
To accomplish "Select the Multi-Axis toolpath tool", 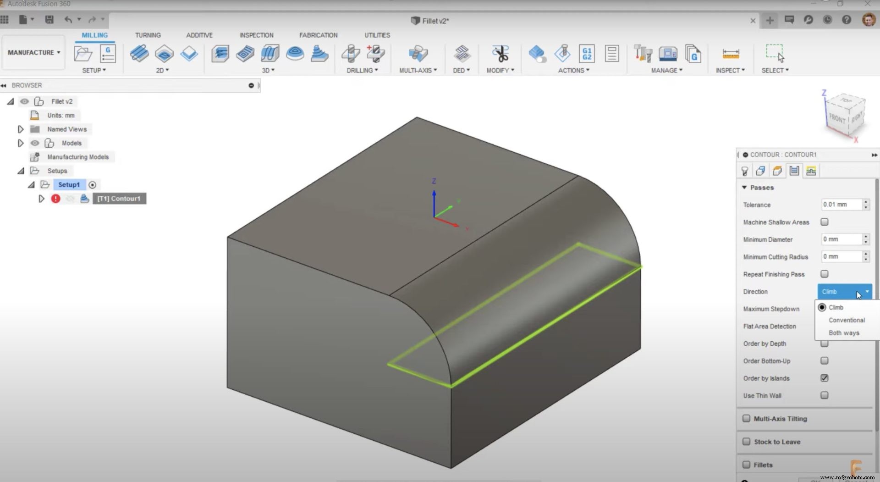I will pyautogui.click(x=418, y=54).
